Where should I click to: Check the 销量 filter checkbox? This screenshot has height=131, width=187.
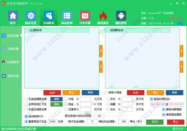(108, 104)
